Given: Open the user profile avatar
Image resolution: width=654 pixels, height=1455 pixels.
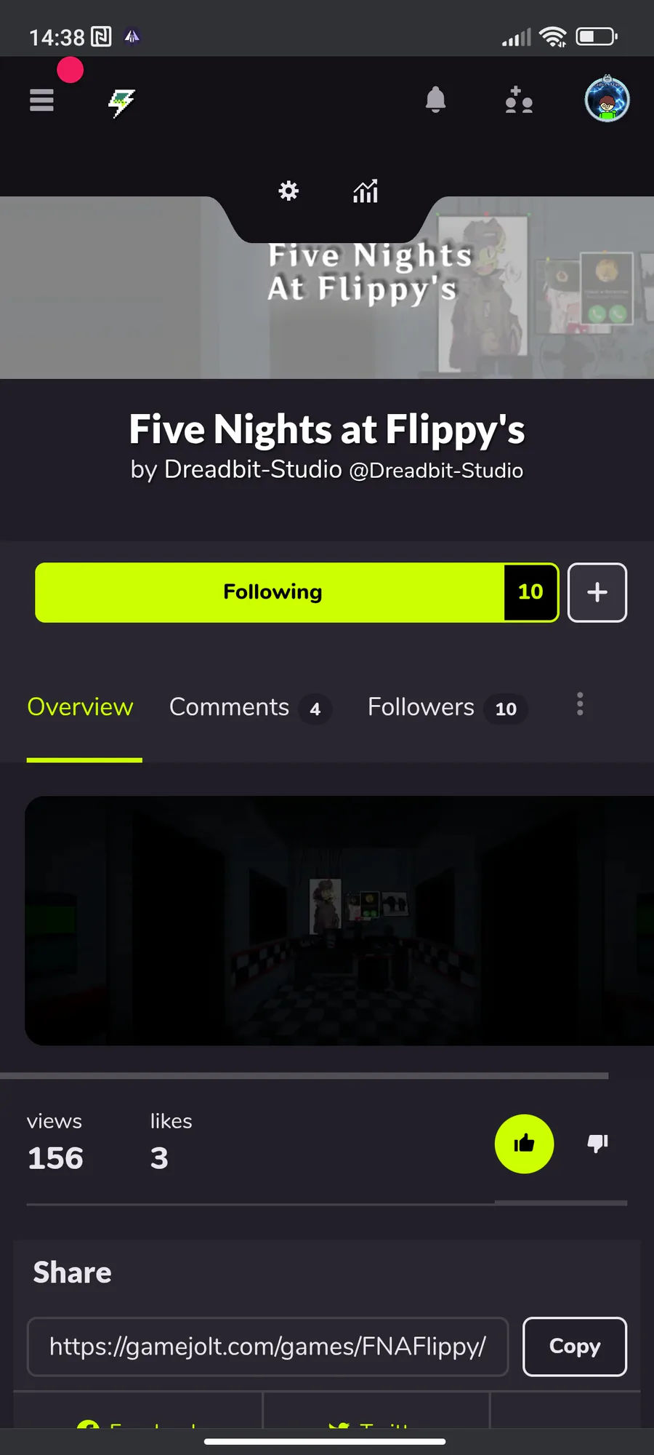Looking at the screenshot, I should (x=607, y=99).
